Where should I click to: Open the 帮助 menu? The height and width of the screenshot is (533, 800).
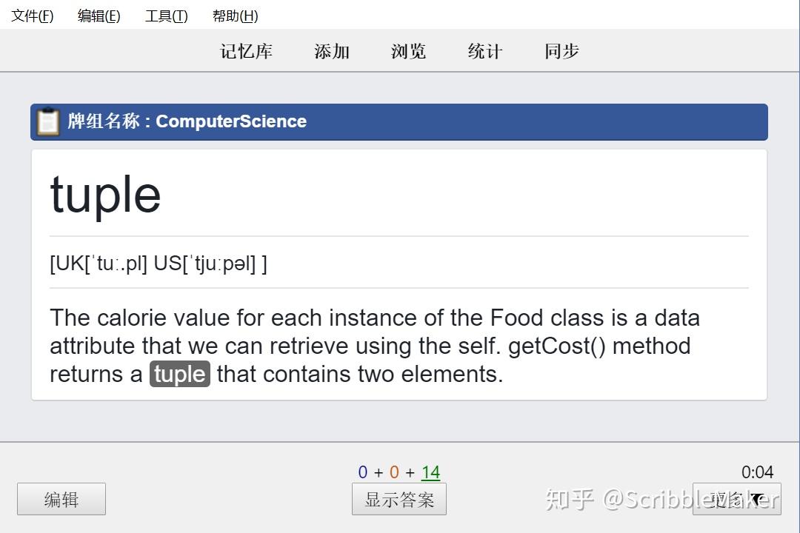click(x=235, y=16)
